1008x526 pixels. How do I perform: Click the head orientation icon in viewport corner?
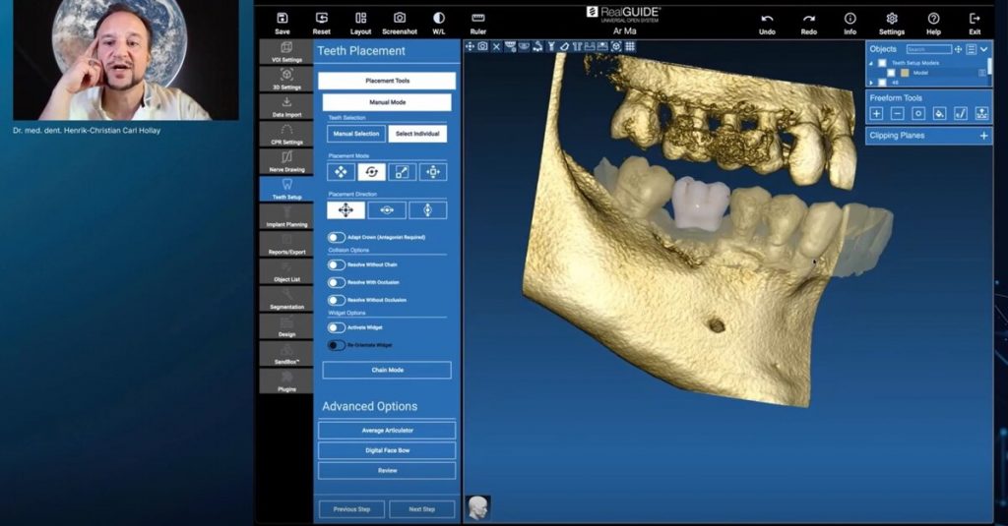coord(478,507)
